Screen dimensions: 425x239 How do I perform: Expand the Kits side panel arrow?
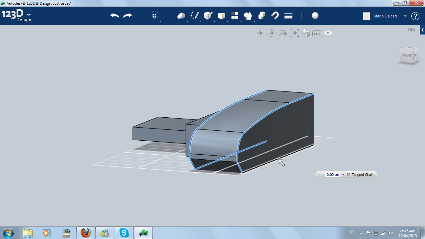[x=423, y=30]
